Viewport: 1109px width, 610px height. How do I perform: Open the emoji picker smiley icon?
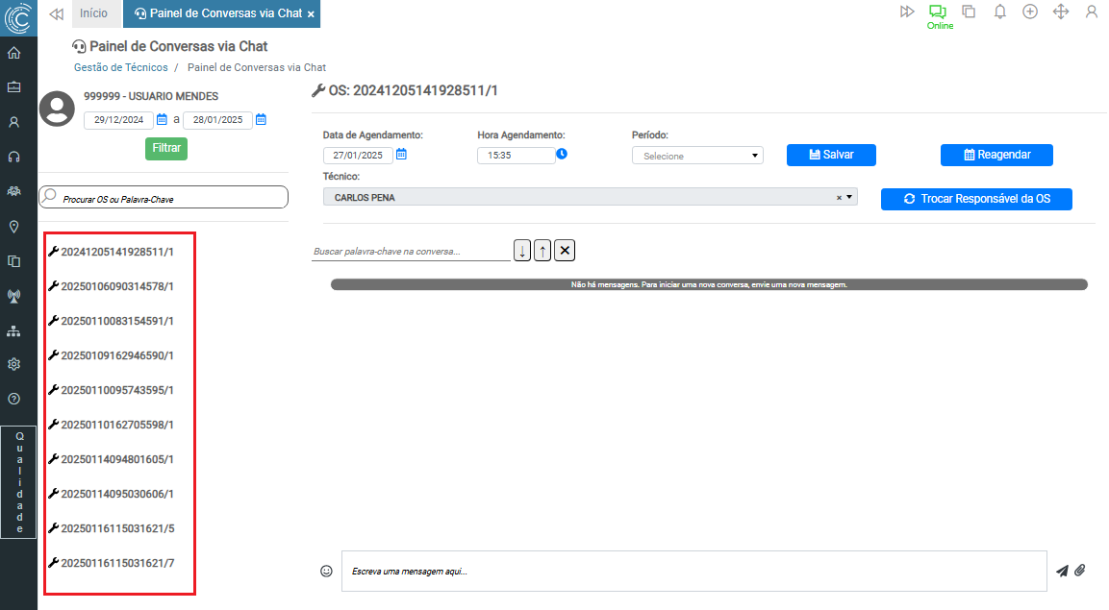click(326, 571)
